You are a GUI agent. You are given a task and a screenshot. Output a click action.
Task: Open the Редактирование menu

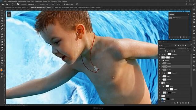(12, 1)
